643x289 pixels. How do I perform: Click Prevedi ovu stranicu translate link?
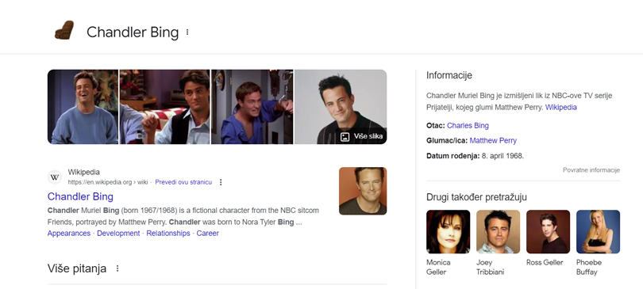pos(183,182)
